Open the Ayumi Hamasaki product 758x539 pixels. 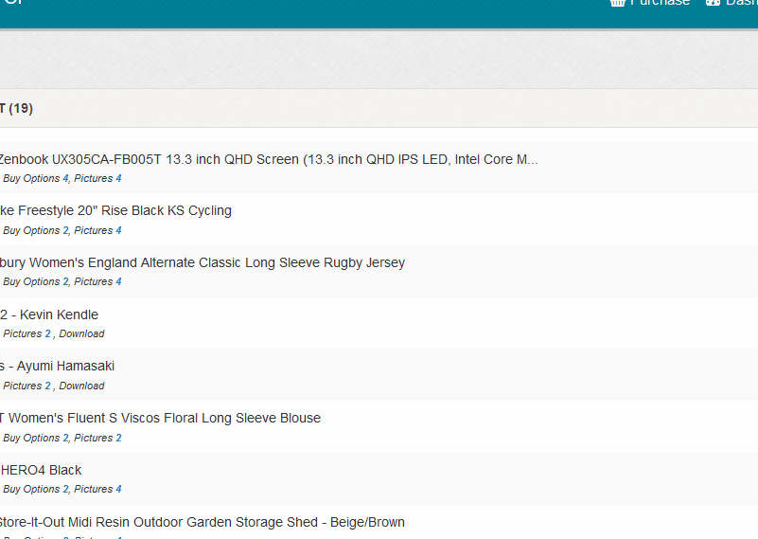(x=57, y=366)
